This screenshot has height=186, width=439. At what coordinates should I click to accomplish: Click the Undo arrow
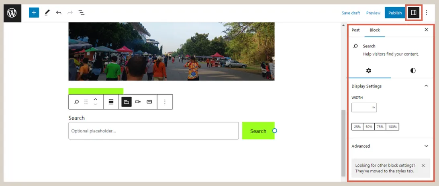click(x=59, y=13)
